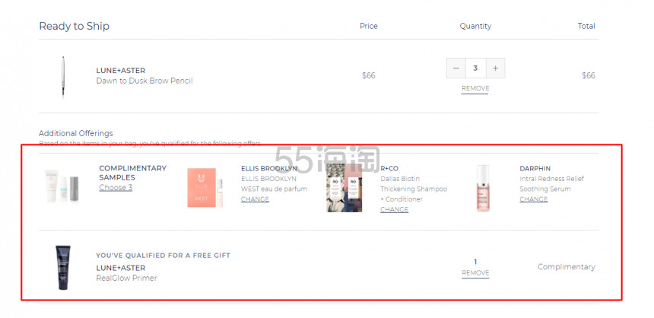Click the brow pencil product image
Image resolution: width=654 pixels, height=318 pixels.
pos(63,77)
